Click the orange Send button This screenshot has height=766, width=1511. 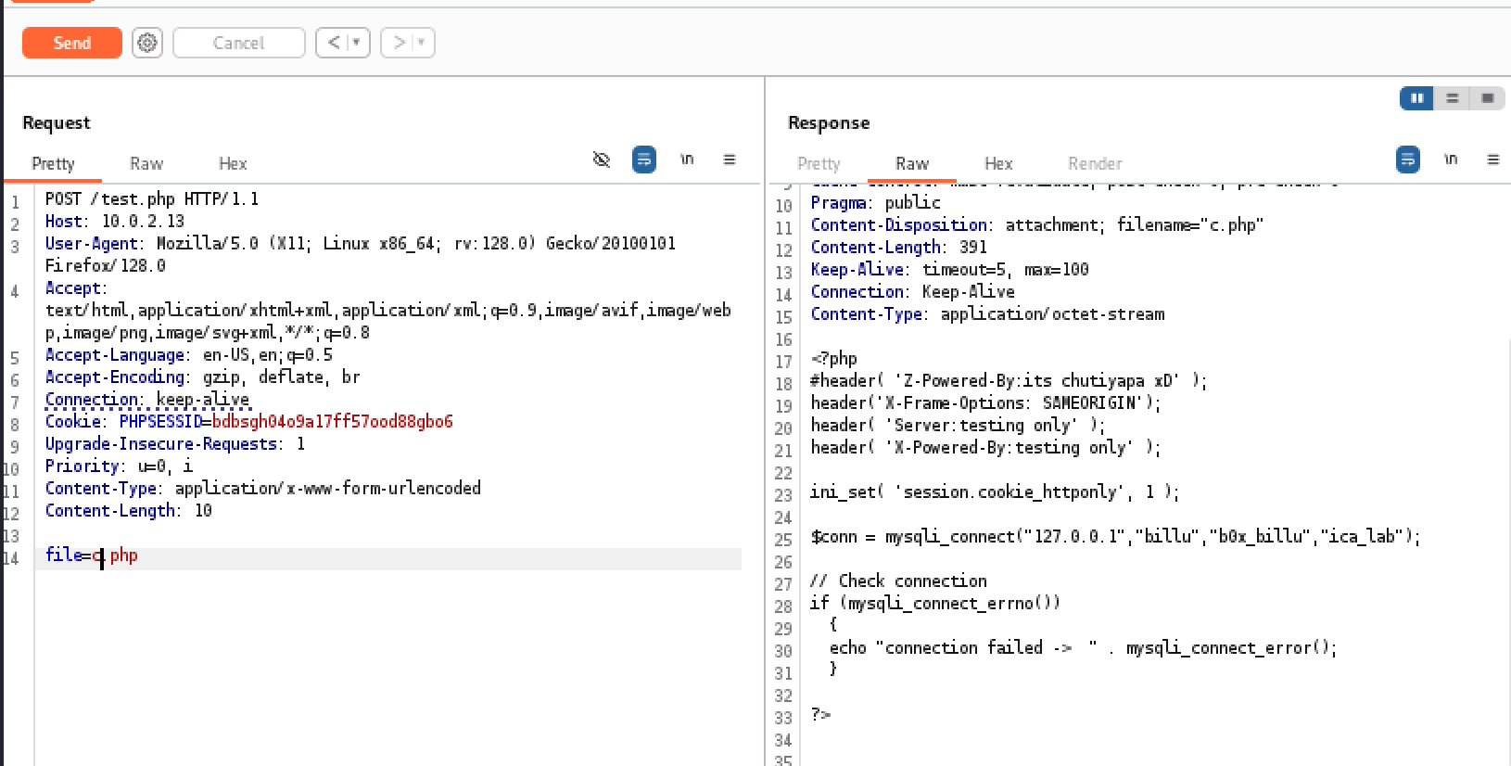72,43
